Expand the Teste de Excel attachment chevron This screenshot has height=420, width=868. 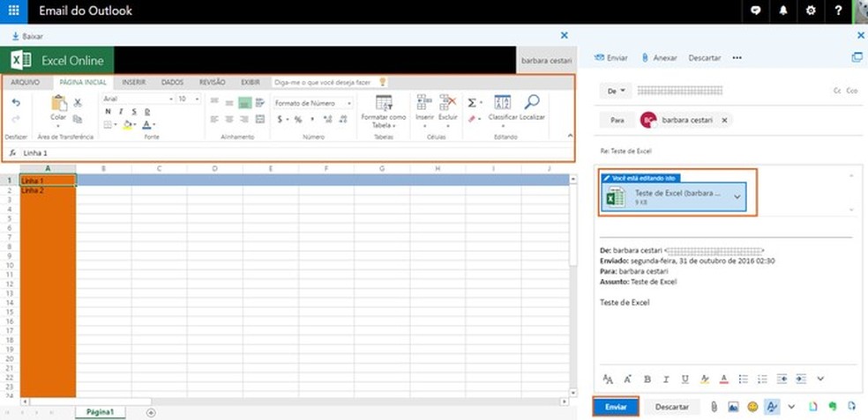tap(737, 197)
